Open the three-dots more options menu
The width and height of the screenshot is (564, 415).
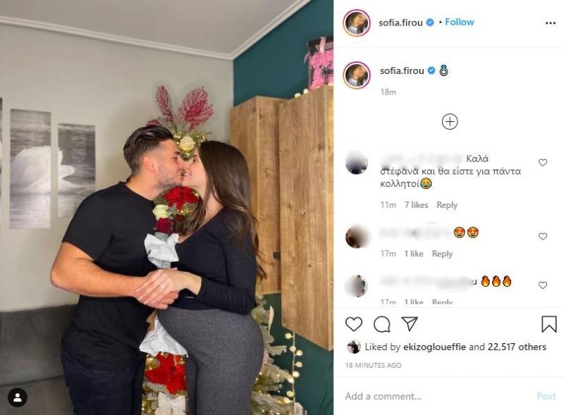(x=551, y=23)
